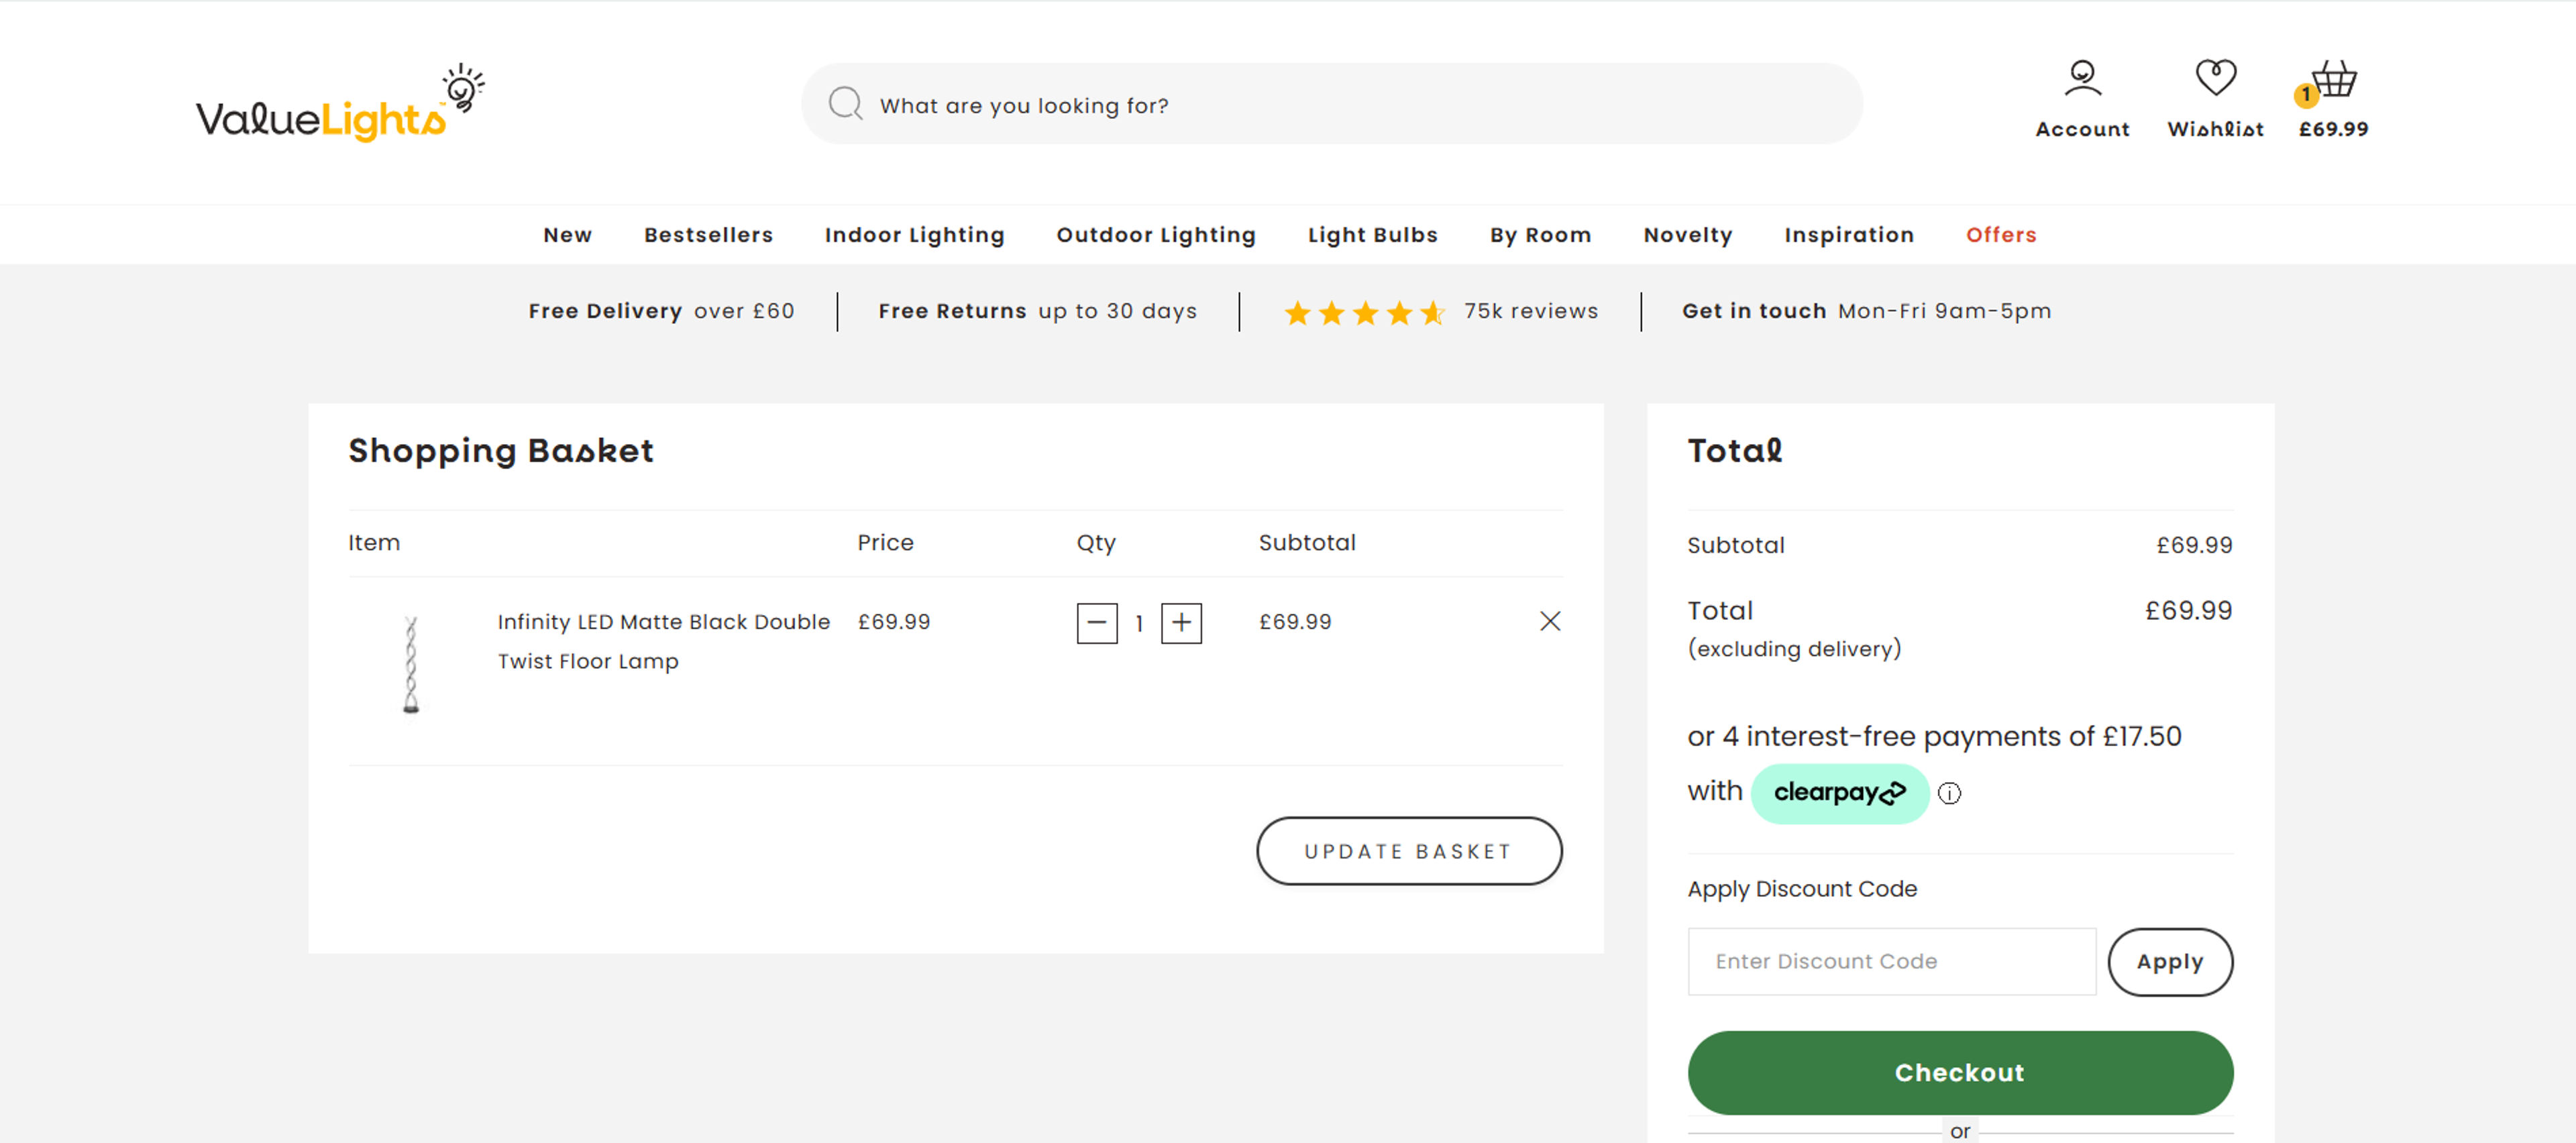This screenshot has height=1143, width=2576.
Task: Click the Shopping Basket heading
Action: pyautogui.click(x=500, y=451)
